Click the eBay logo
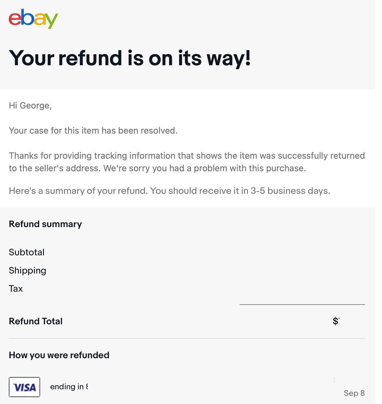The image size is (382, 404). [33, 19]
